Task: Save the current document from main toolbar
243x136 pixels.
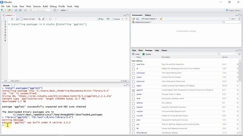Action: (x=16, y=10)
